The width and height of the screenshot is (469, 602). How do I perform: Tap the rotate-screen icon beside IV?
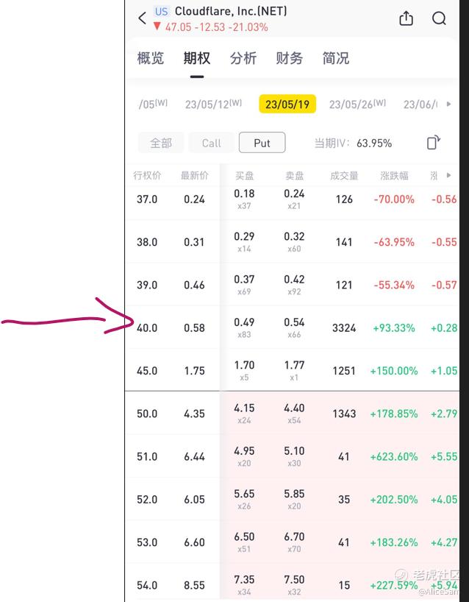point(433,143)
